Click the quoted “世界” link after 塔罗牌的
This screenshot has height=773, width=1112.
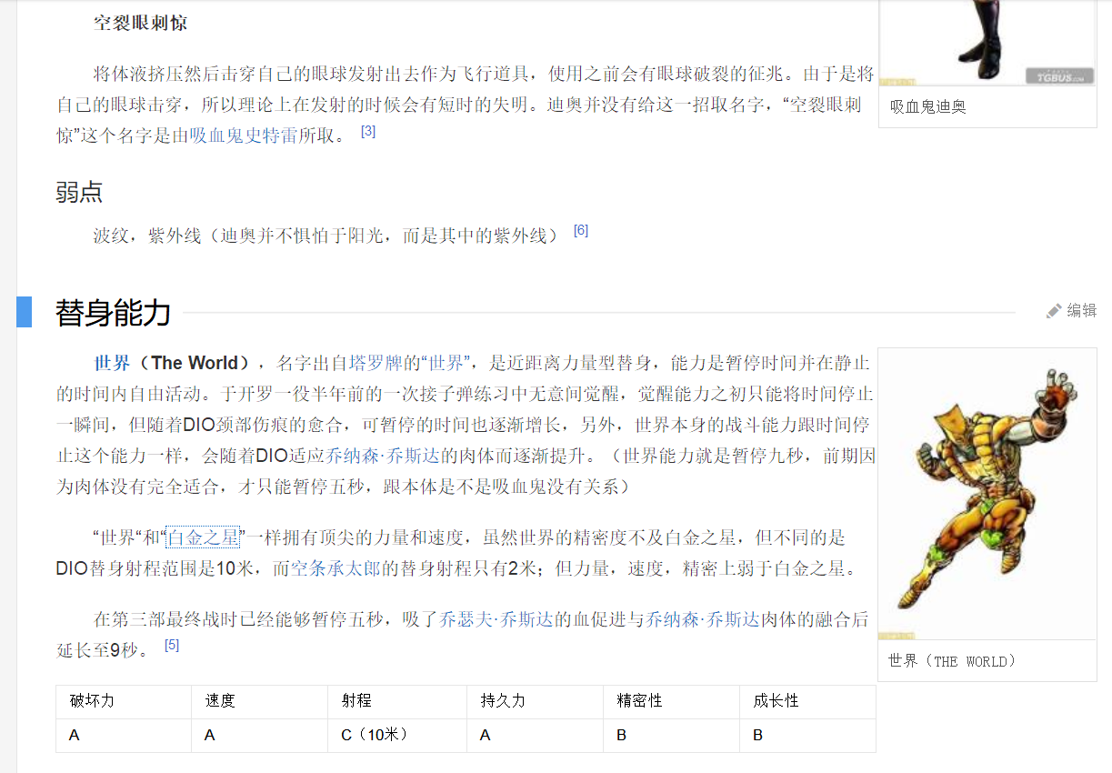tap(446, 364)
